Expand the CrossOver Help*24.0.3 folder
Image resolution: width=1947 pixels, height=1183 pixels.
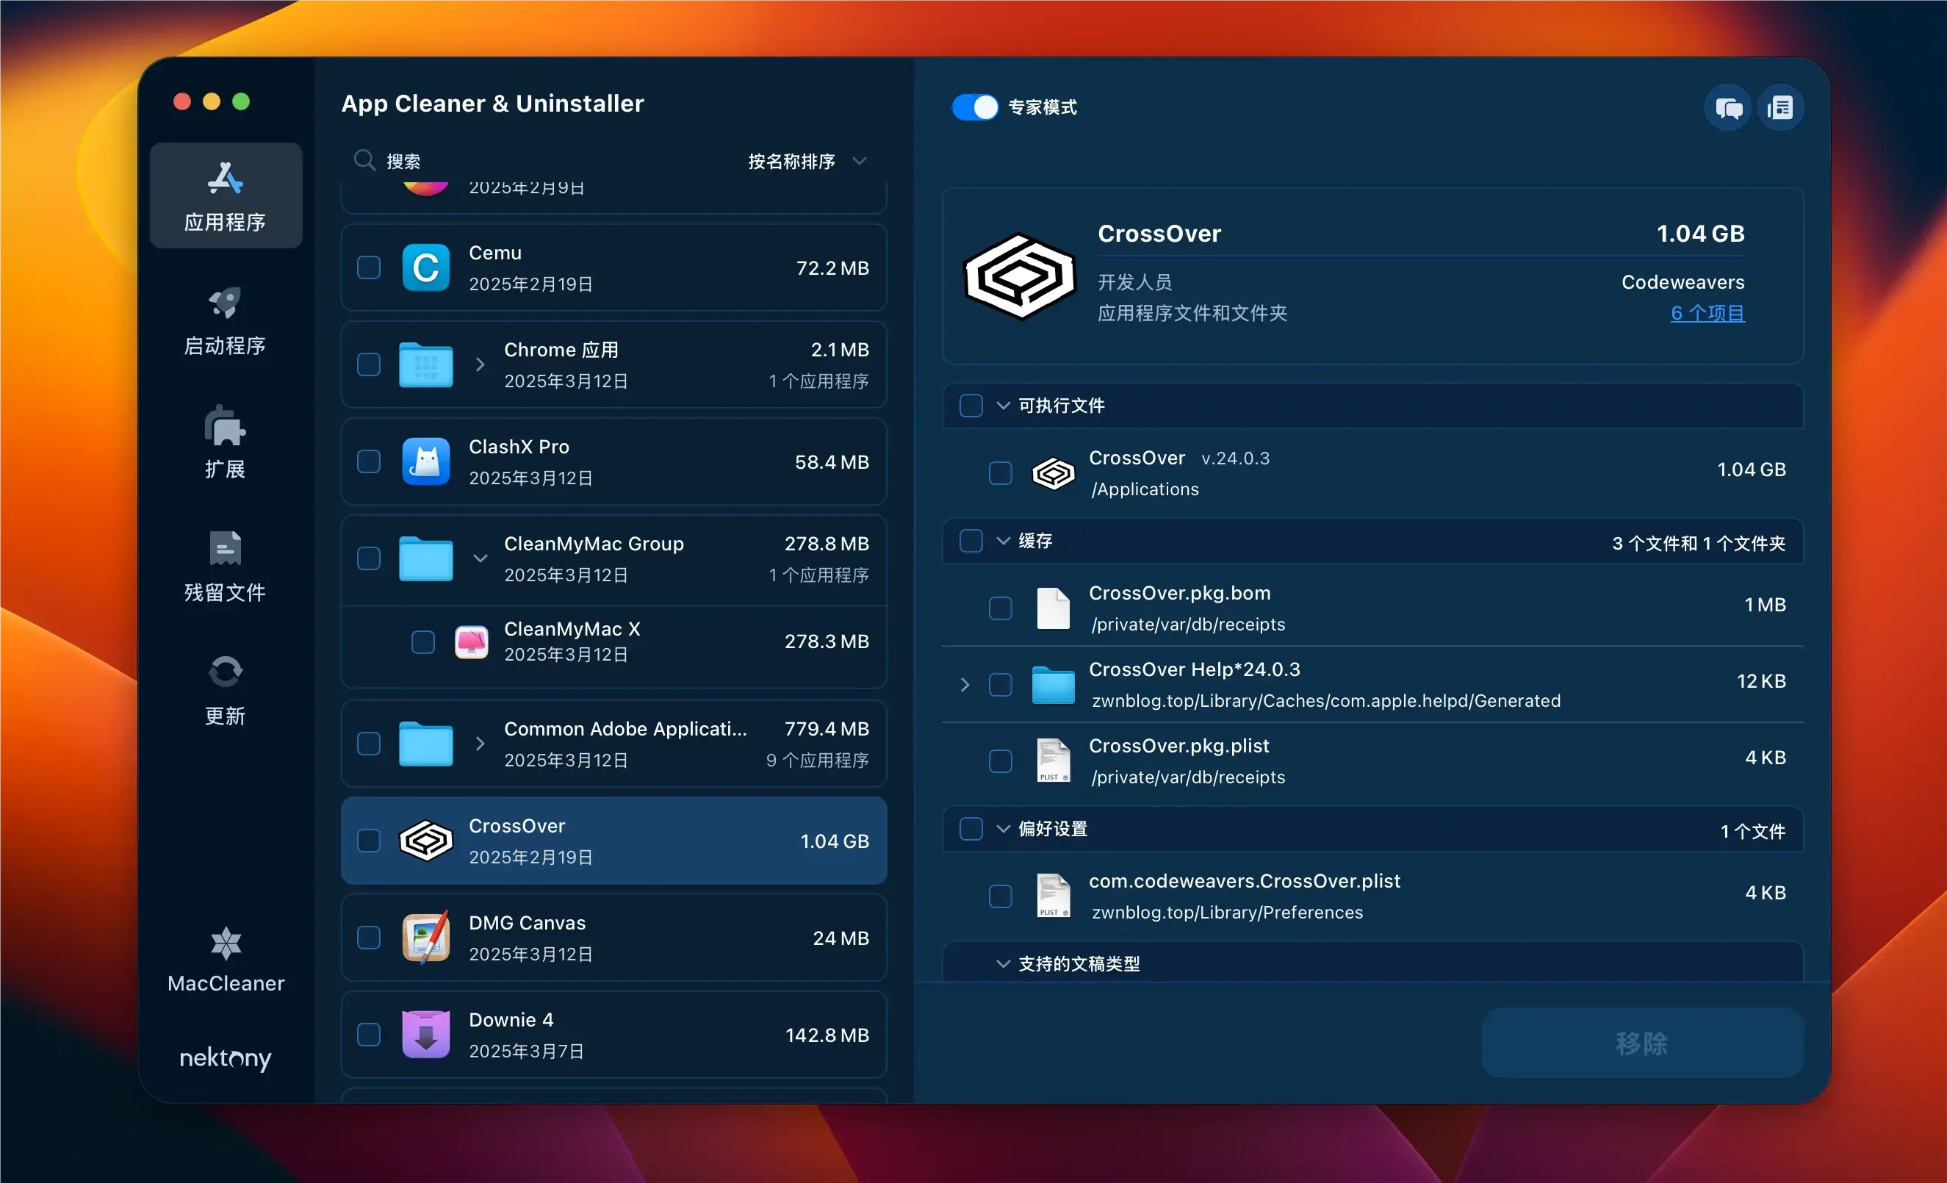965,685
